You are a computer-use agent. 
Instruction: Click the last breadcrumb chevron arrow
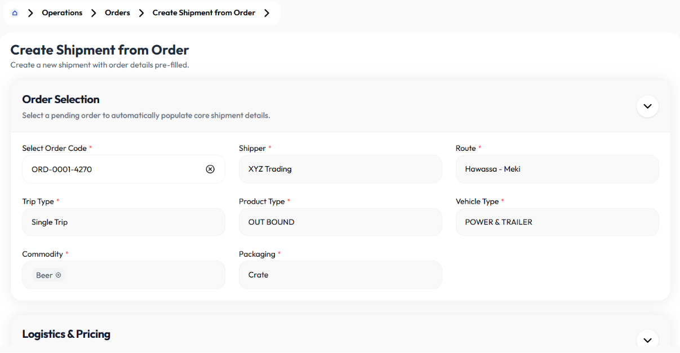tap(266, 13)
